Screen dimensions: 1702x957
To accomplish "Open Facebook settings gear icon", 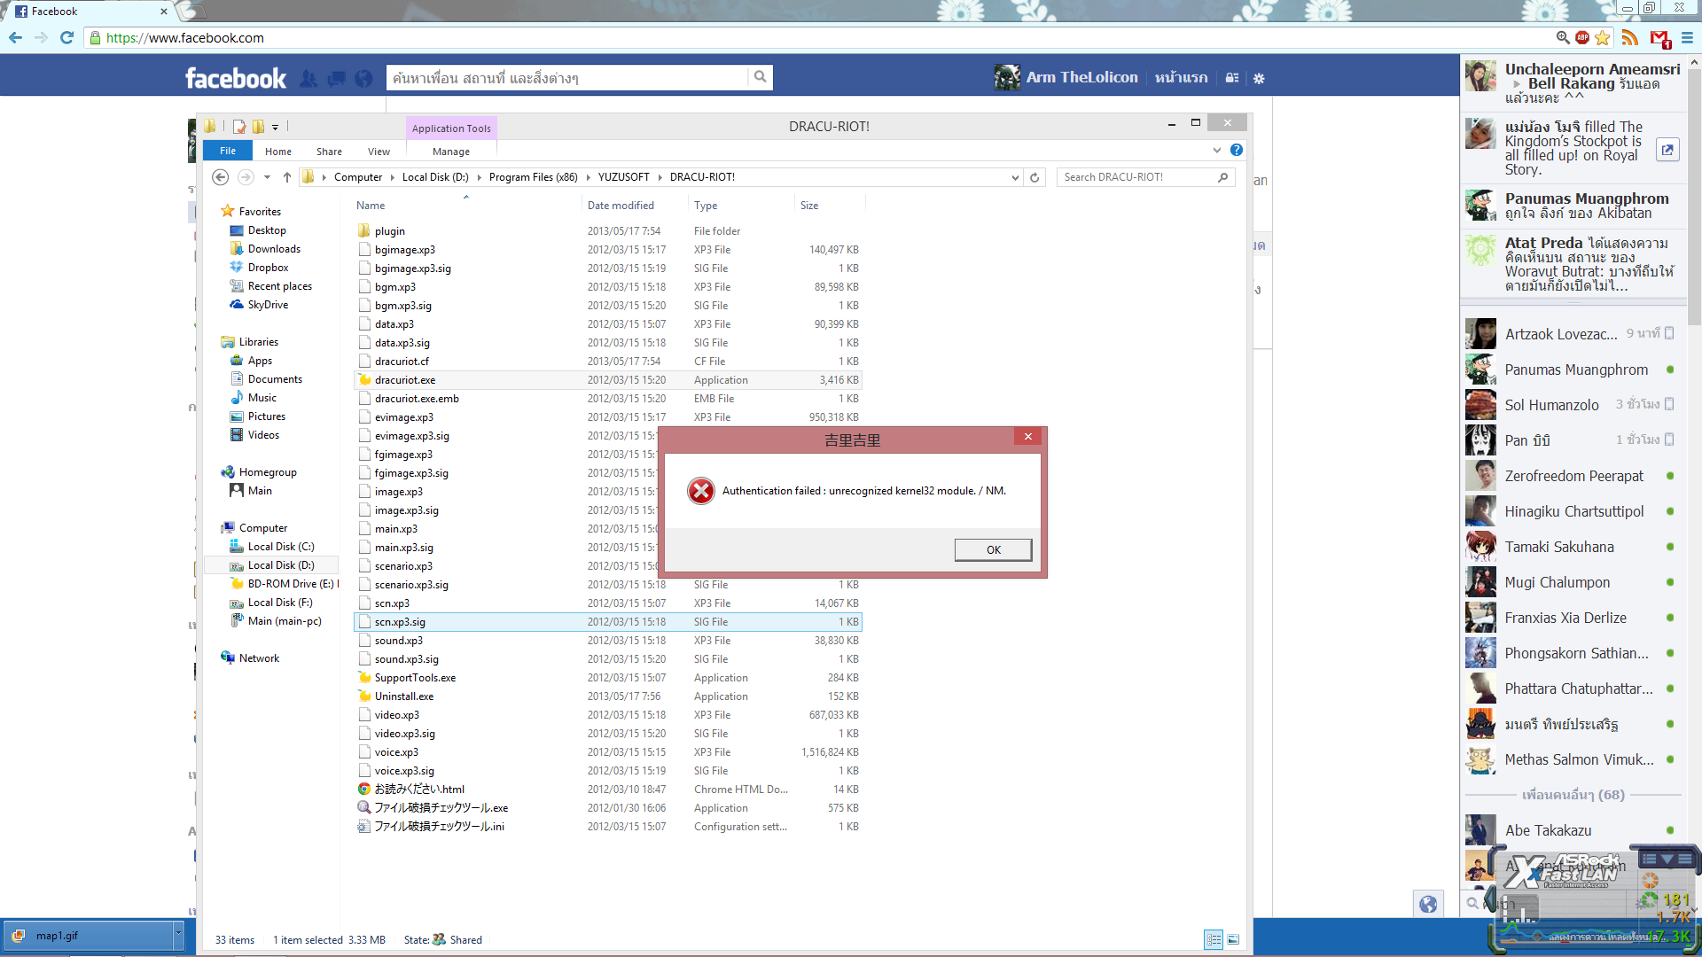I will coord(1259,78).
